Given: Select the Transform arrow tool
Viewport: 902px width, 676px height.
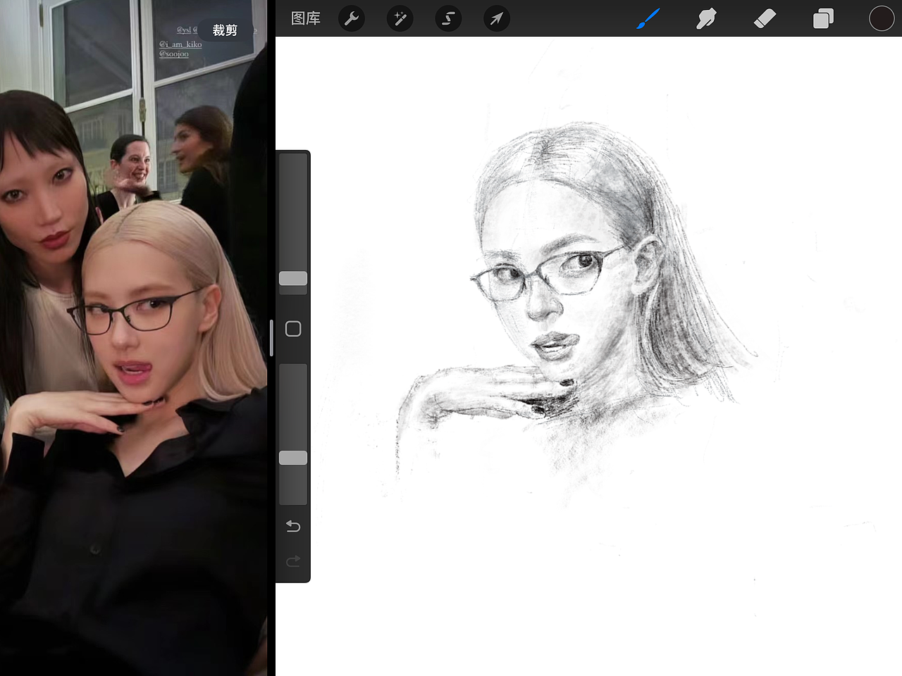Looking at the screenshot, I should (496, 18).
